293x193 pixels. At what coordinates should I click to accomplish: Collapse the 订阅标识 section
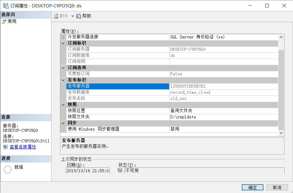click(63, 43)
